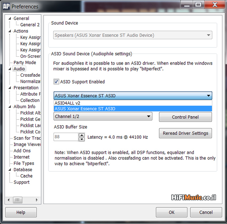Open the ASIO Control Panel button
227x224 pixels.
pyautogui.click(x=185, y=117)
